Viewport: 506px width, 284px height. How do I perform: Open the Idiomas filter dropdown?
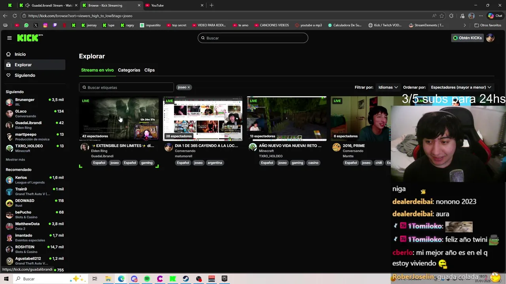coord(388,88)
